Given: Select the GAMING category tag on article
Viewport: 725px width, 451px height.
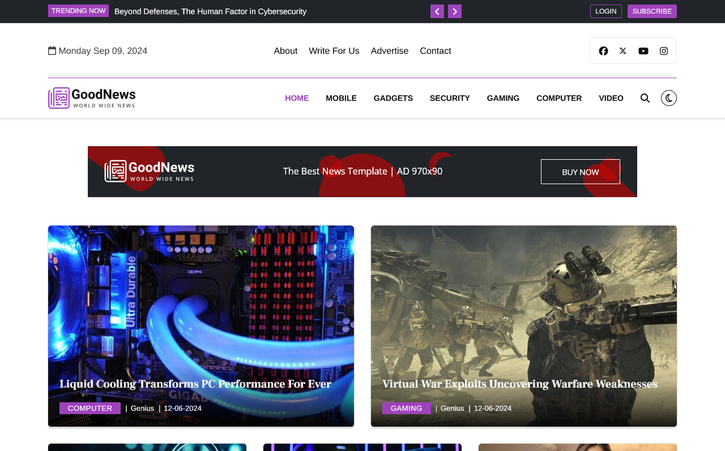Looking at the screenshot, I should pos(406,409).
